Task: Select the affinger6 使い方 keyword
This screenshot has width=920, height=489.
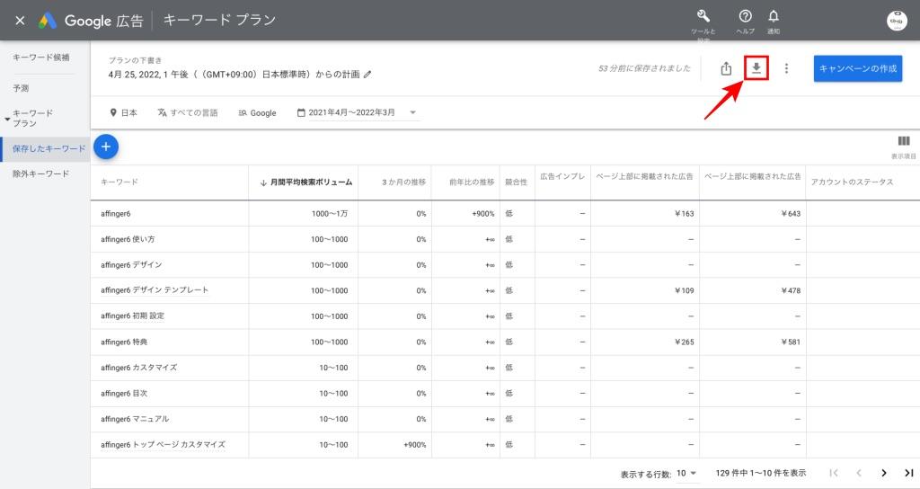Action: click(128, 239)
